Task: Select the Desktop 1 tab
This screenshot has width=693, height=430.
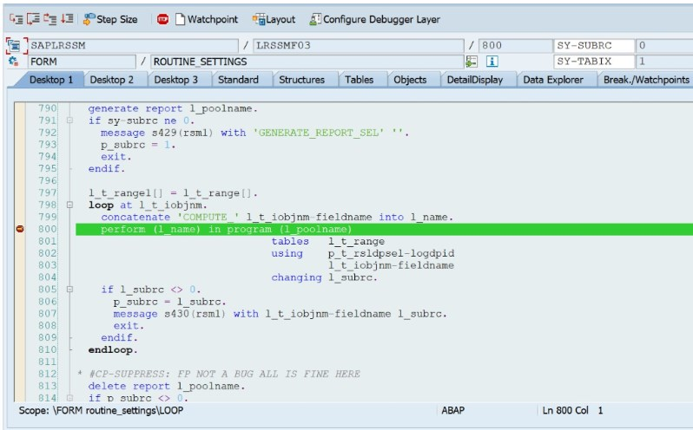Action: coord(51,80)
